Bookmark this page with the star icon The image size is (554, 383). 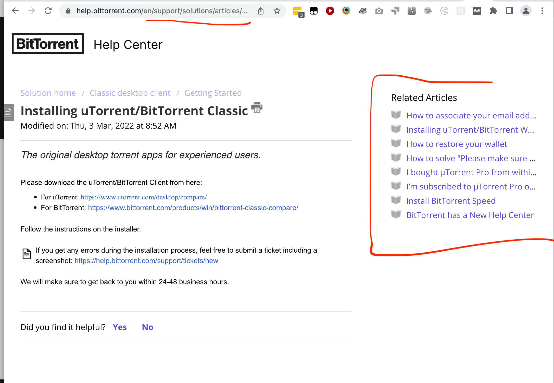click(x=277, y=11)
